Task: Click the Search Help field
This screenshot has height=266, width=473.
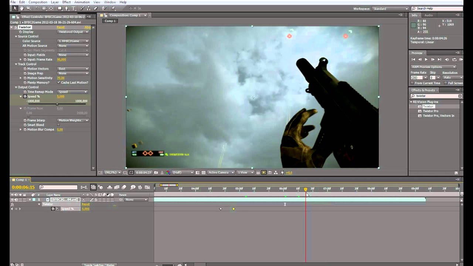Action: click(x=436, y=8)
